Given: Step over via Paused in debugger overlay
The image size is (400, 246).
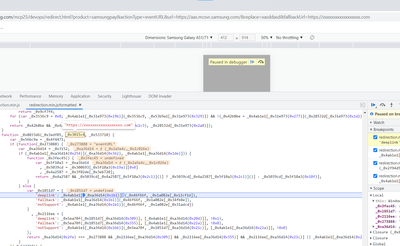Looking at the screenshot, I should click(261, 62).
